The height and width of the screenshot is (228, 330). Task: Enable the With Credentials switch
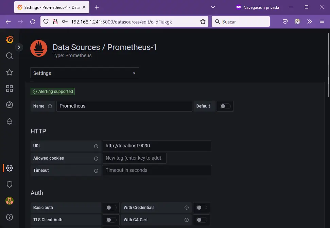point(202,208)
